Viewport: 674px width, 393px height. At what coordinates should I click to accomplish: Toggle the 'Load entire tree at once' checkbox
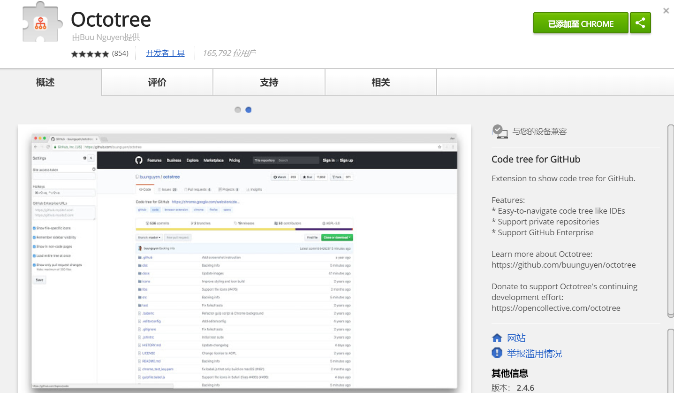34,256
